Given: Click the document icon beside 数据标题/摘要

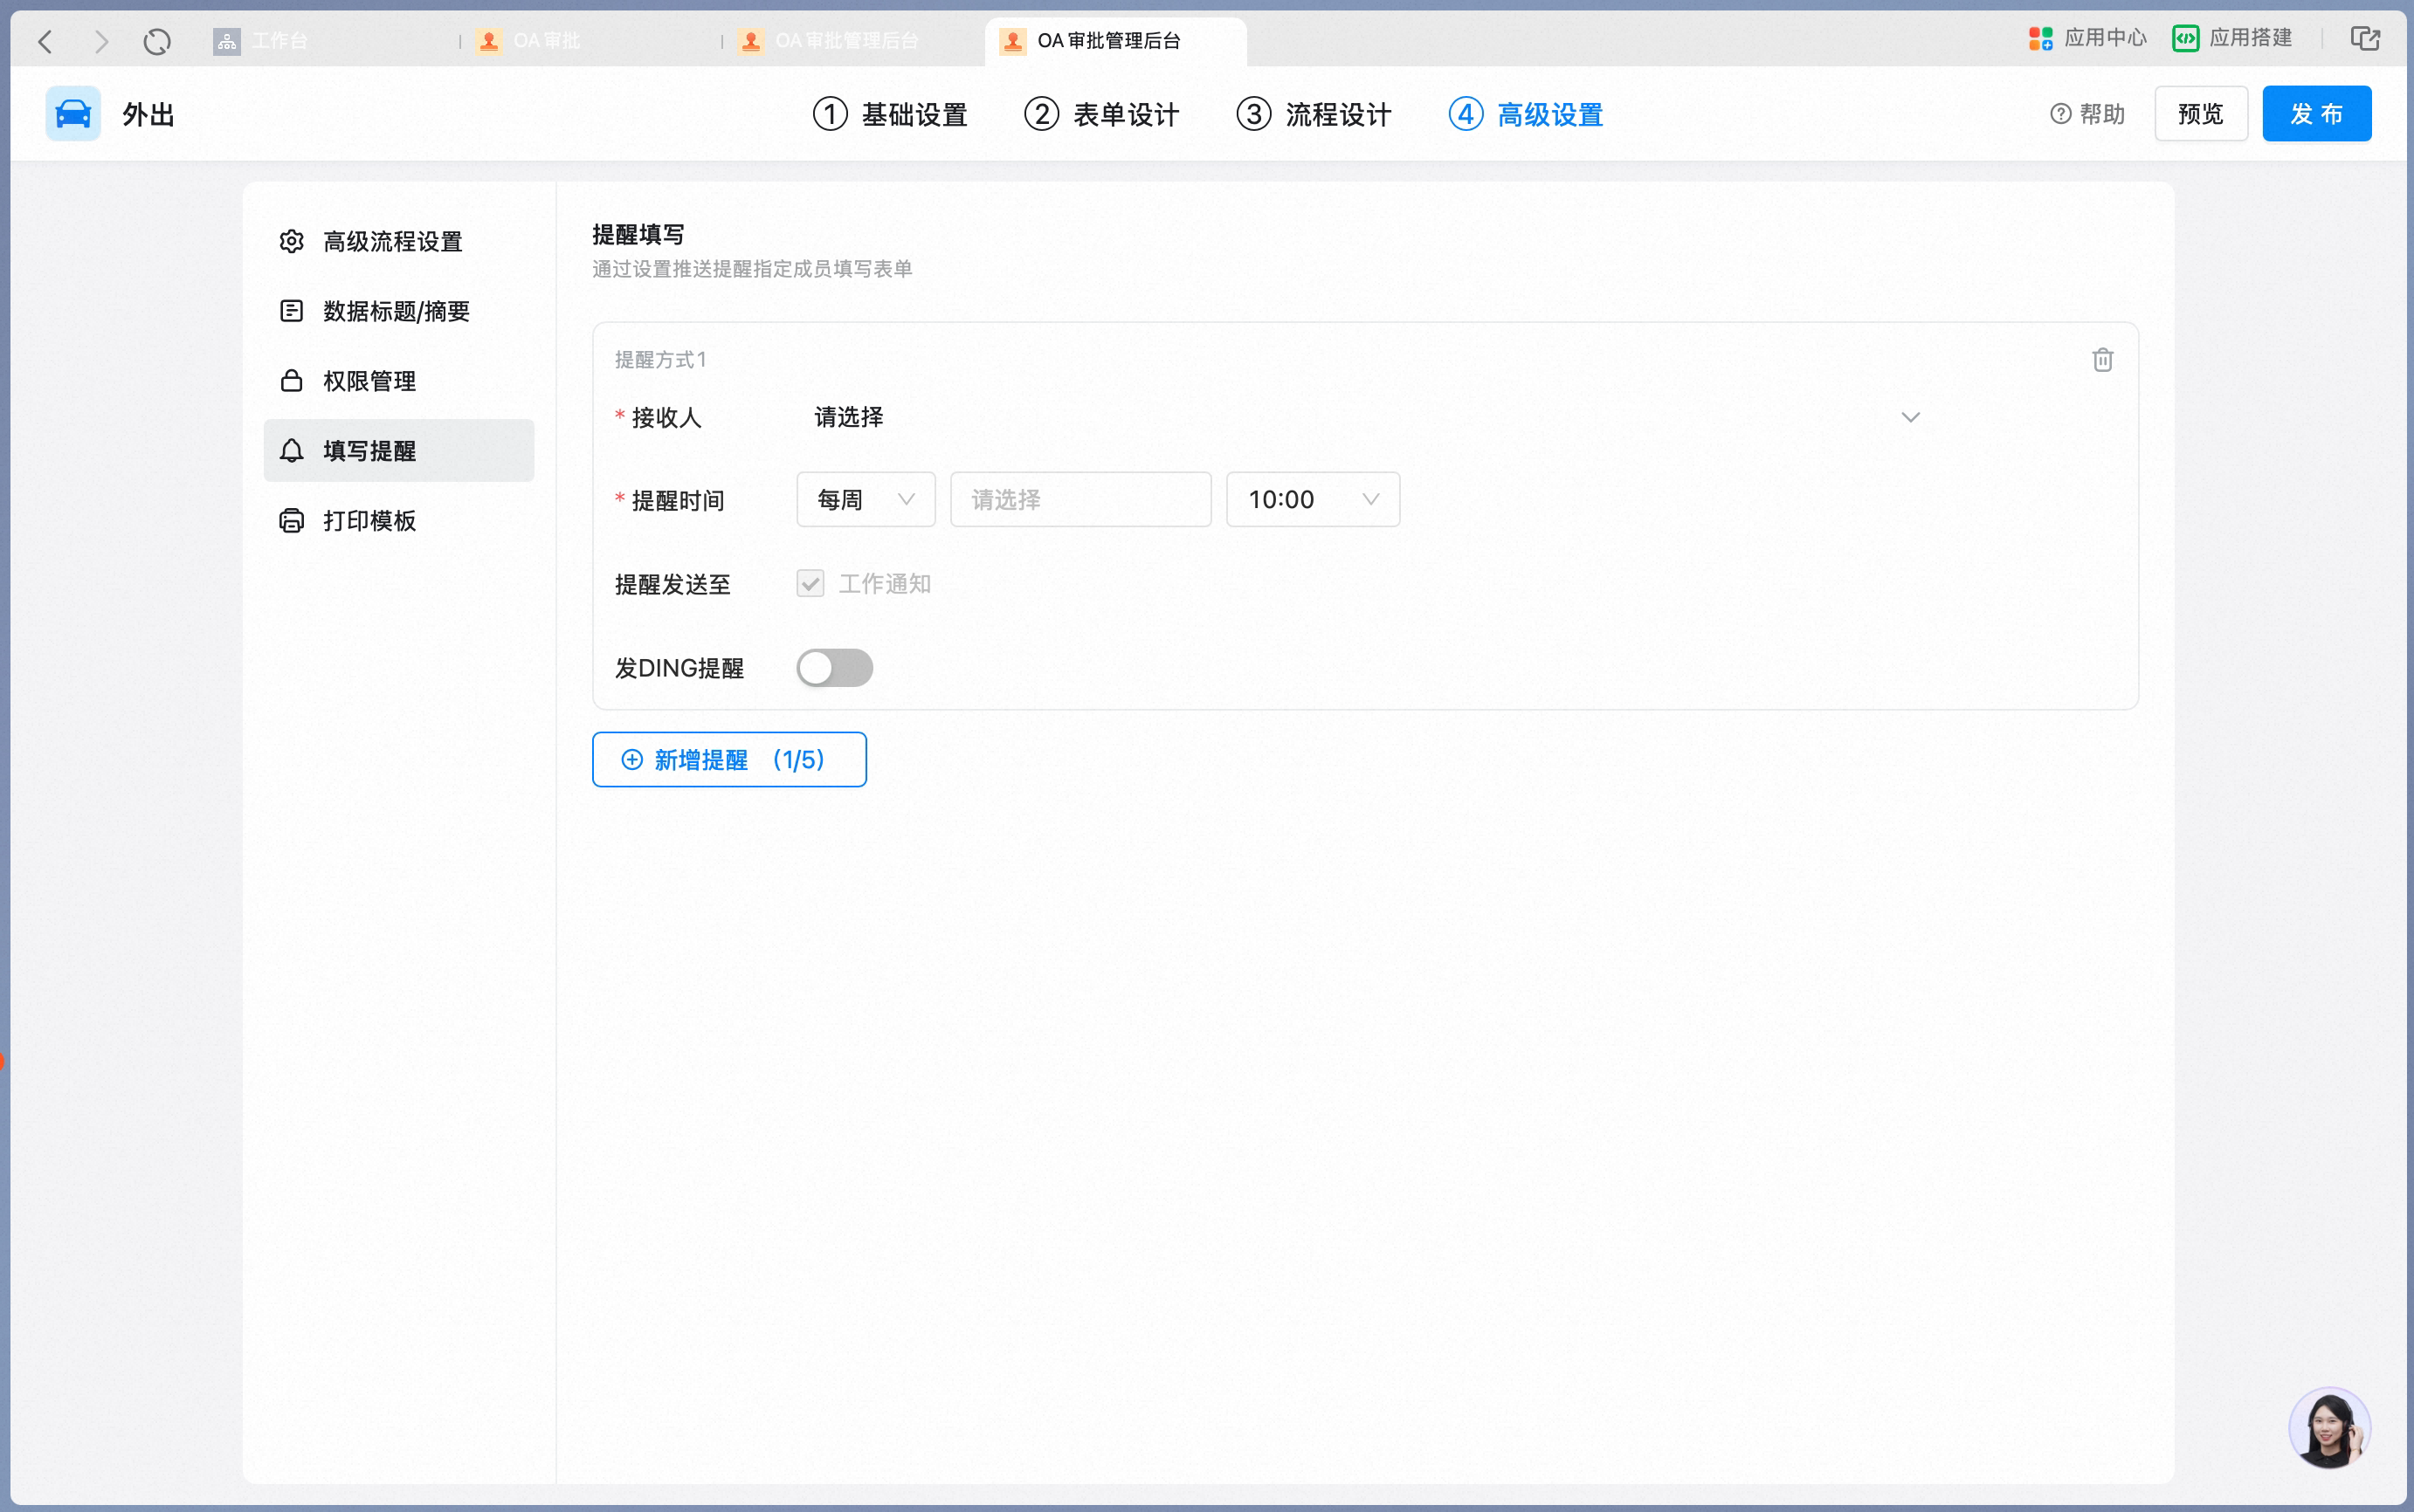Looking at the screenshot, I should coord(291,311).
